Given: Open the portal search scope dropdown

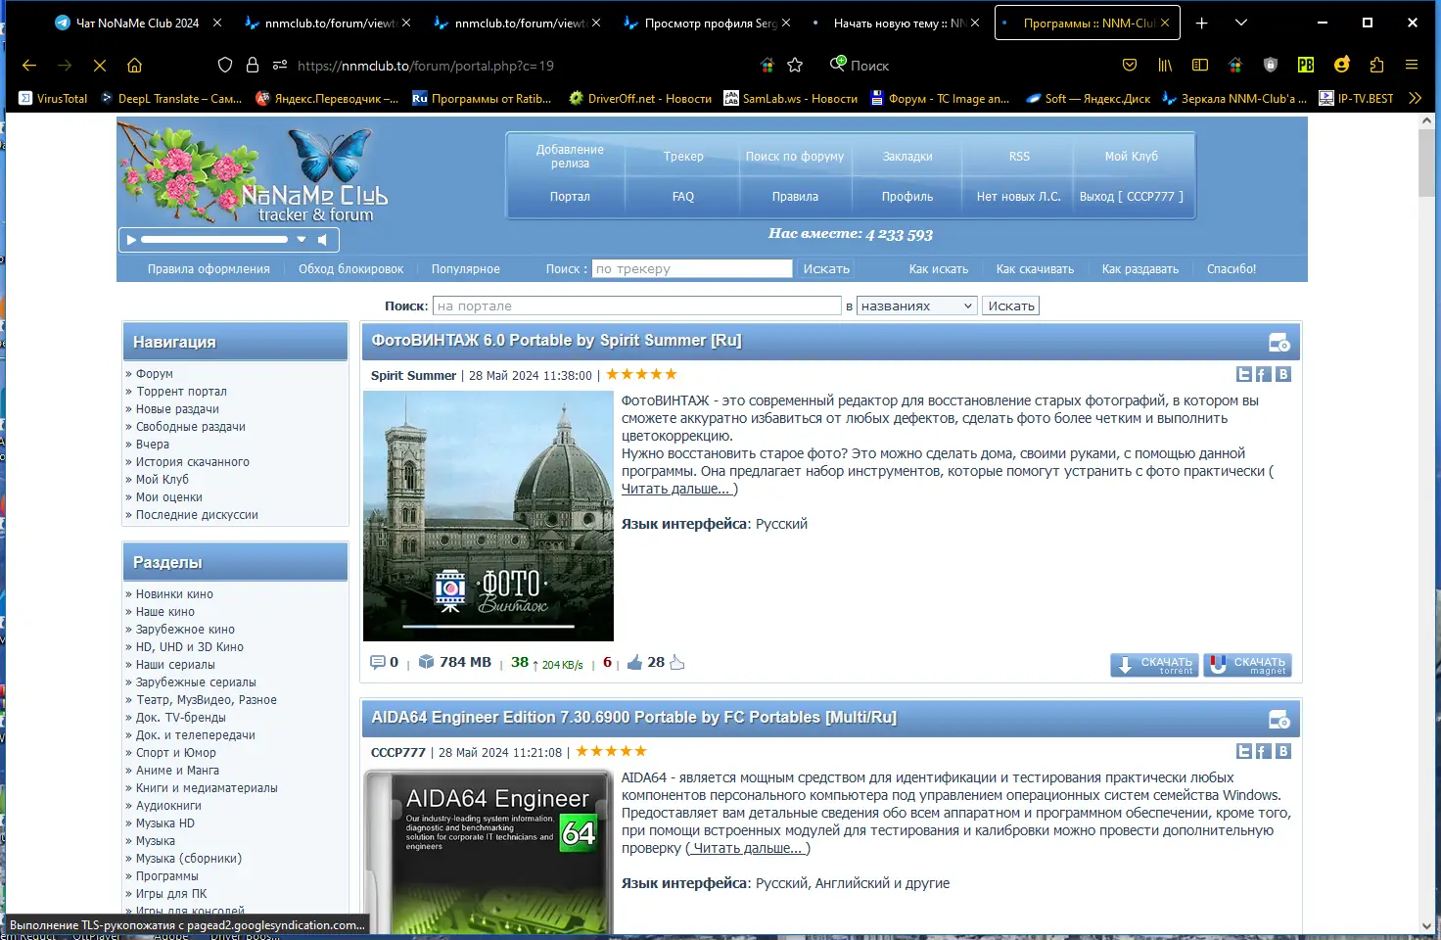Looking at the screenshot, I should 917,305.
